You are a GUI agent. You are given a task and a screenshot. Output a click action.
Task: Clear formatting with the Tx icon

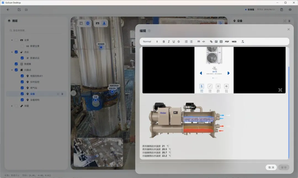click(x=243, y=42)
